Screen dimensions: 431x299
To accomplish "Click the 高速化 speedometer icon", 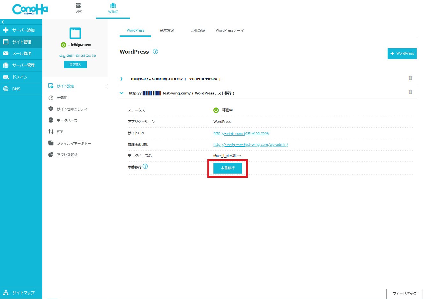I will [x=51, y=97].
